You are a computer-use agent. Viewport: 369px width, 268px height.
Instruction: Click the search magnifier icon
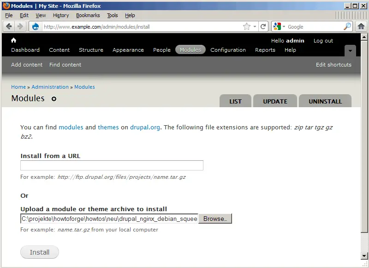tap(347, 26)
